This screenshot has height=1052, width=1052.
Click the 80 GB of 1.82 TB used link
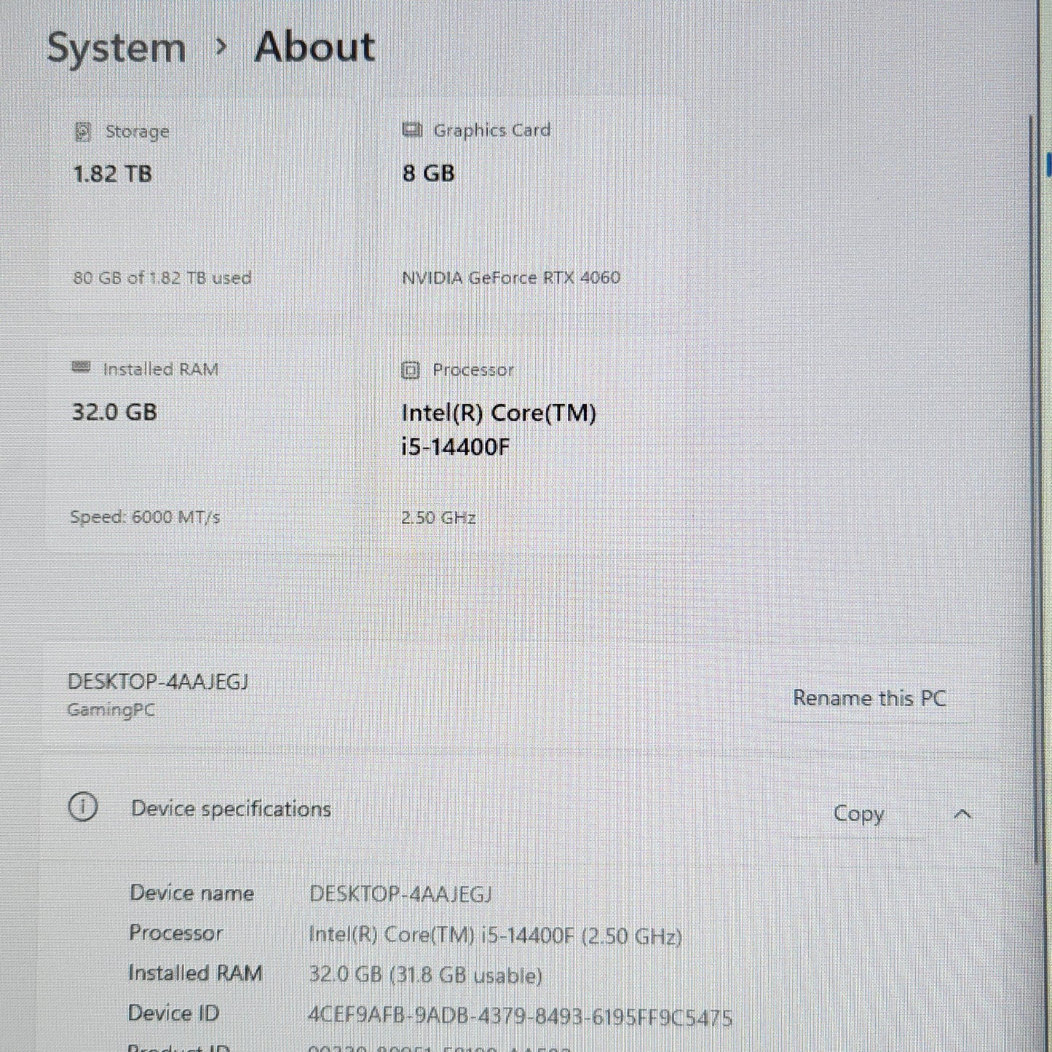click(162, 277)
